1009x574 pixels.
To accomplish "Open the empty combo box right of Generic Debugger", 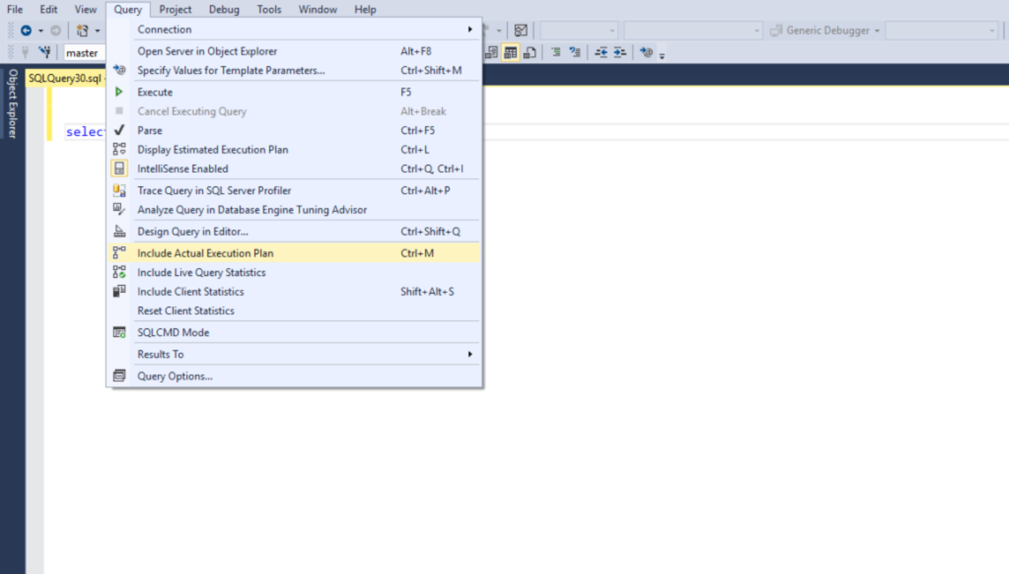I will coord(942,30).
